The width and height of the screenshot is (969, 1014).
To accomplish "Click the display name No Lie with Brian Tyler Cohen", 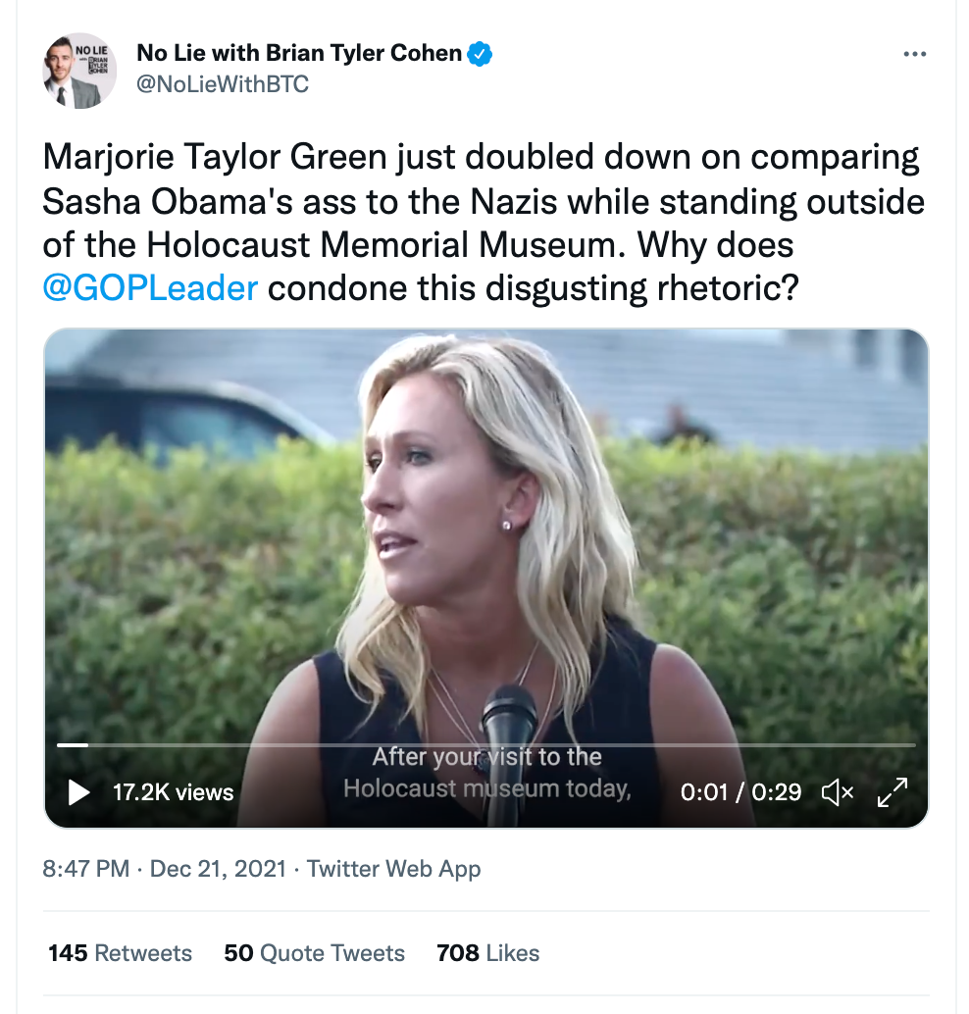I will point(299,53).
